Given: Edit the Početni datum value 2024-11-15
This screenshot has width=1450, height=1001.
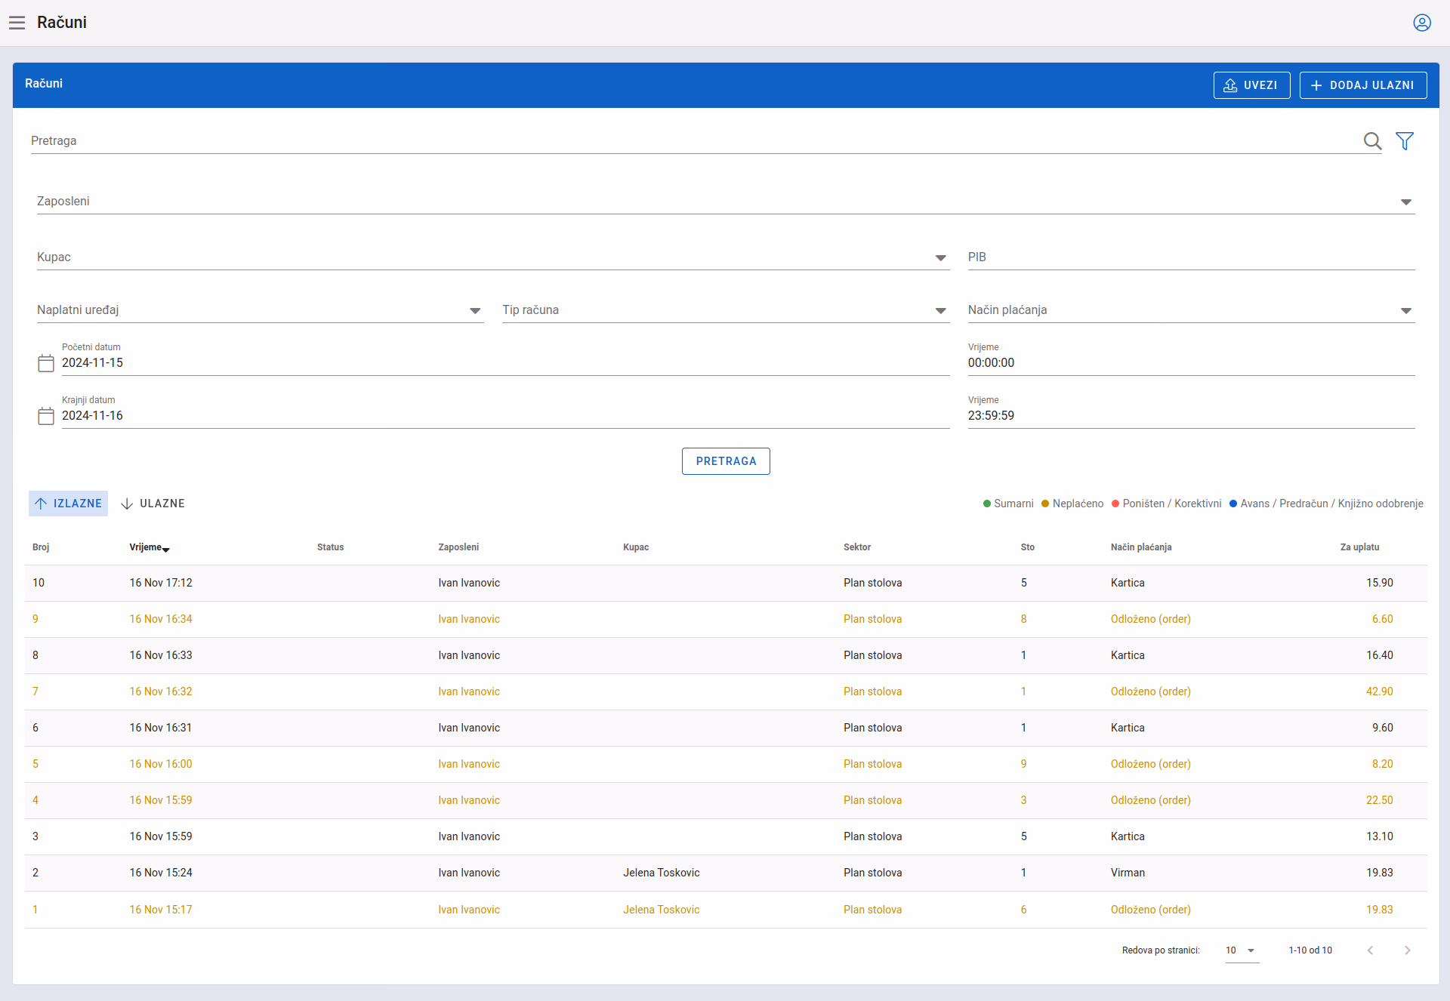Looking at the screenshot, I should [x=505, y=363].
